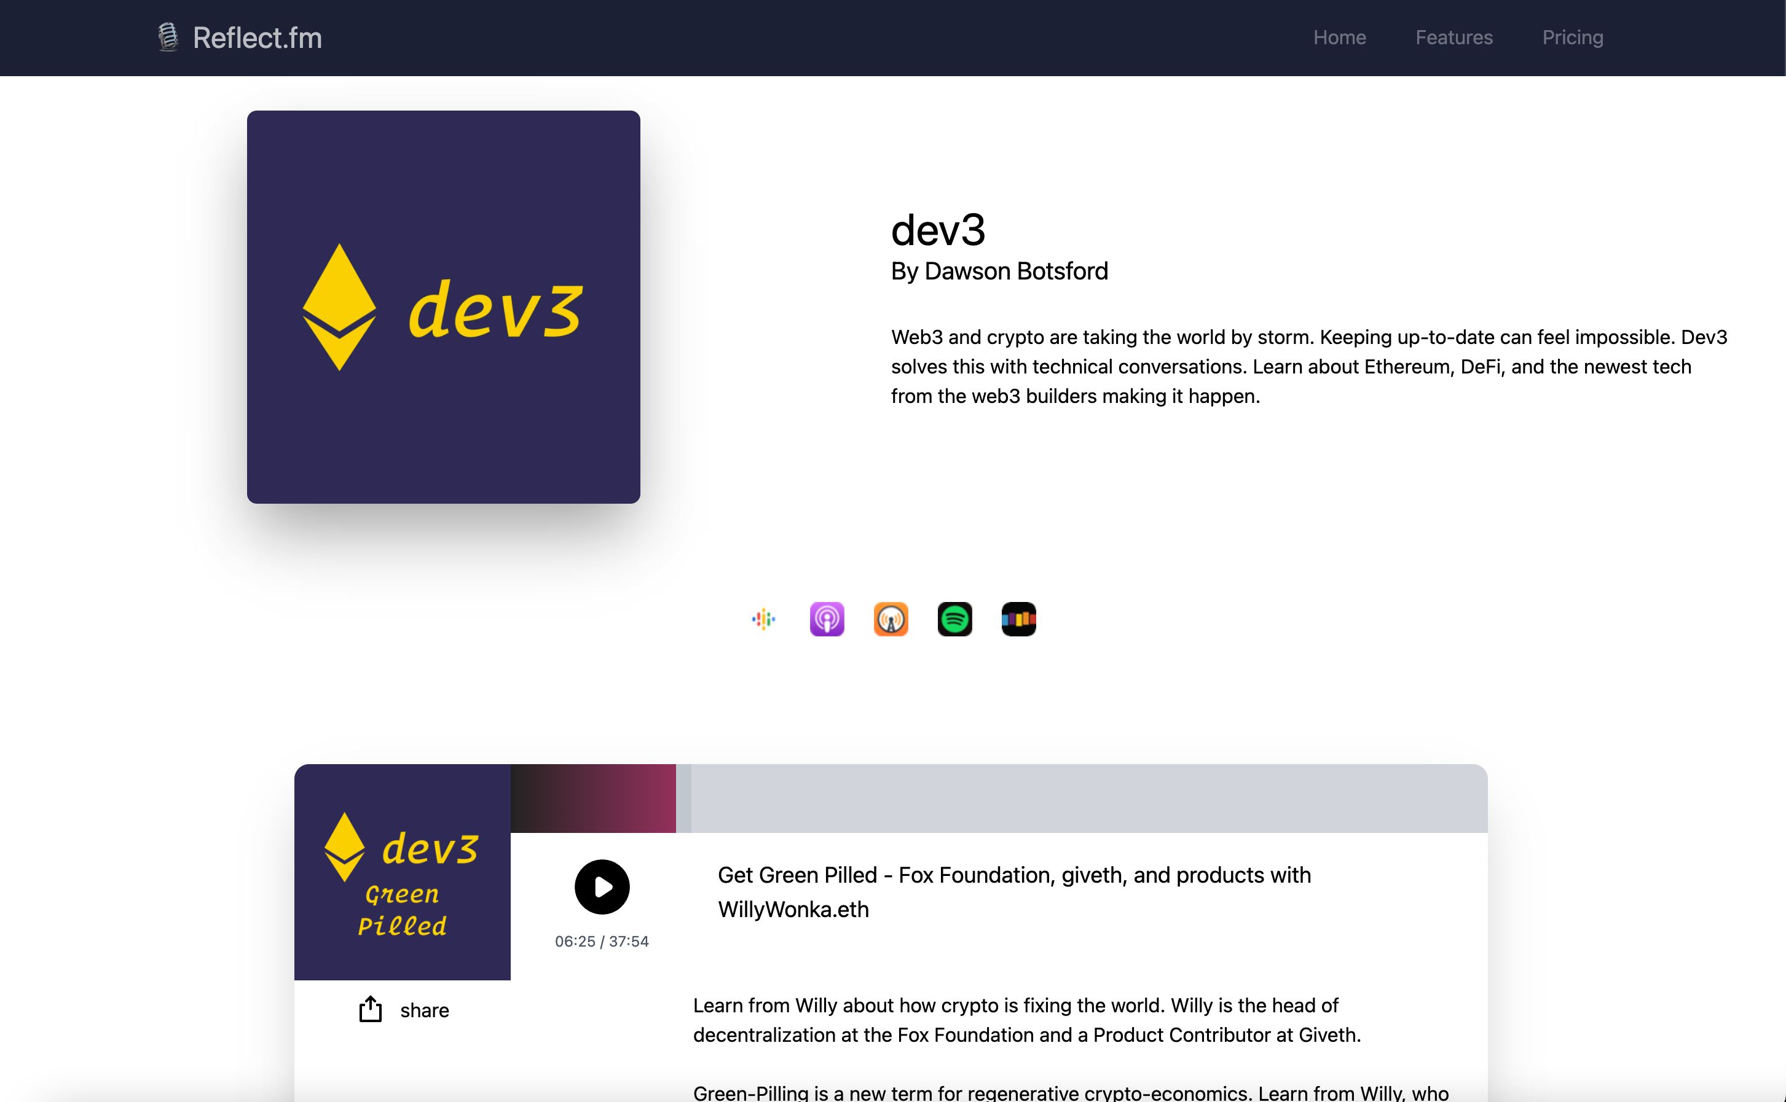Viewport: 1786px width, 1102px height.
Task: Click the Pricing navigation link
Action: pyautogui.click(x=1573, y=38)
